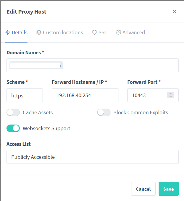Click the lightning bolt Details icon

[8, 32]
